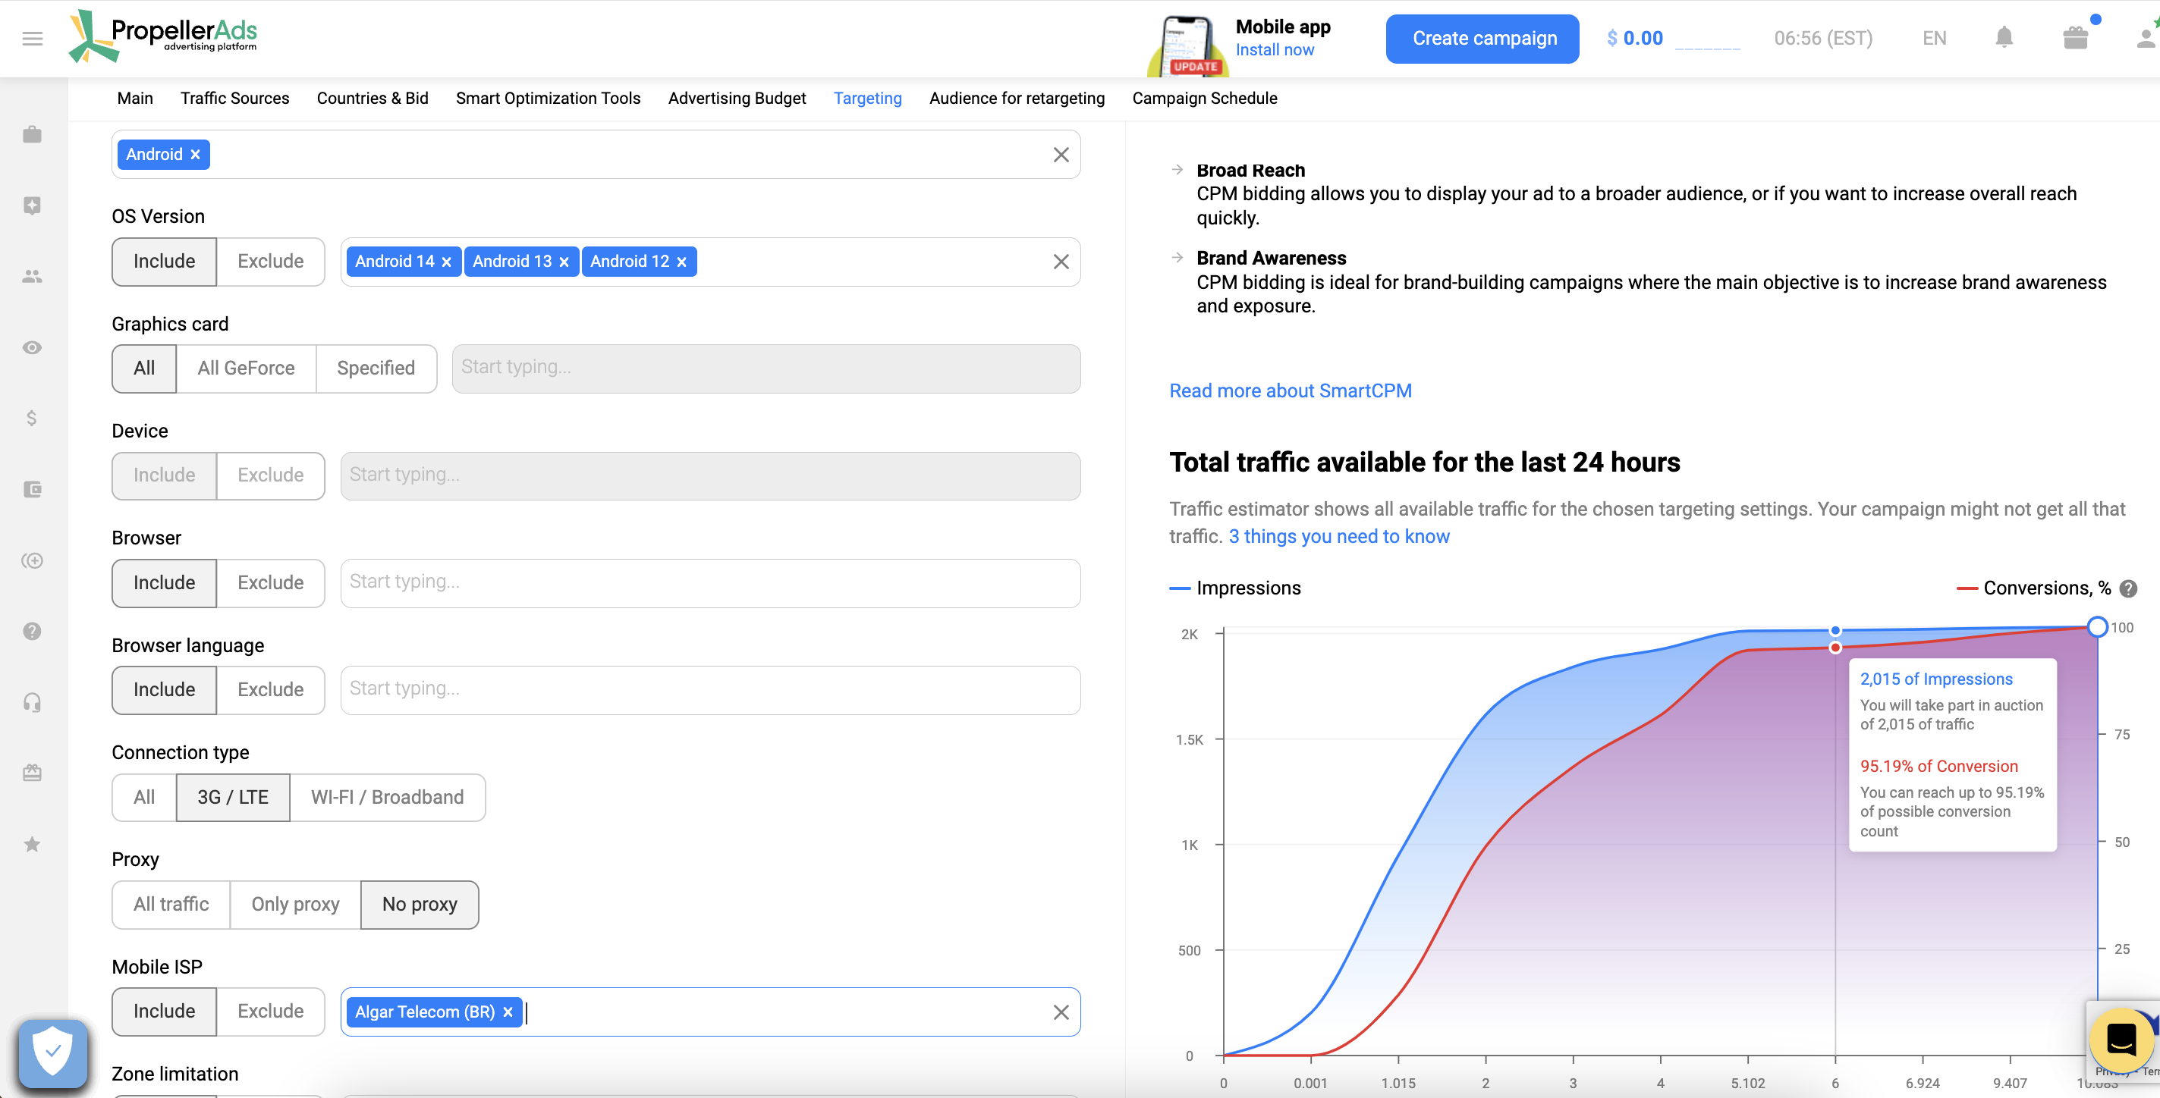The image size is (2160, 1098).
Task: Click the Browser include input field
Action: click(x=709, y=582)
